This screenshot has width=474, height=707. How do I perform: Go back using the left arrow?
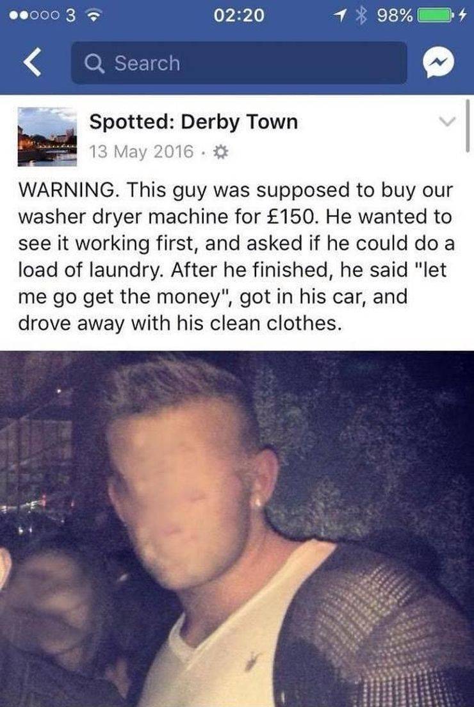[32, 63]
